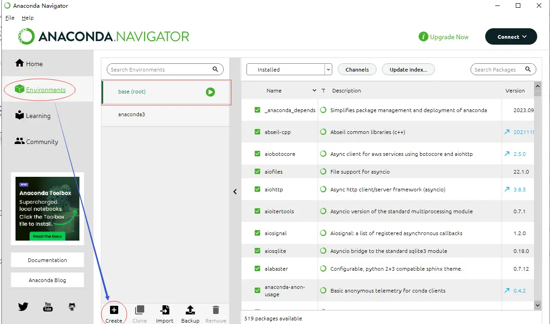Viewport: 550px width, 324px height.
Task: Click the Create environment plus icon
Action: coord(114,310)
